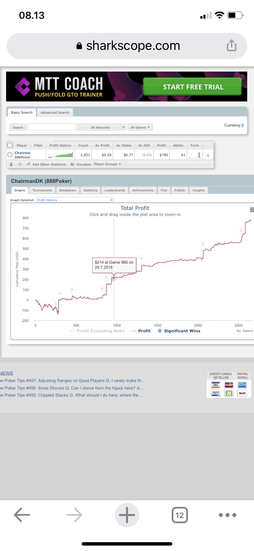
Task: Select the Statistics tab
Action: [90, 190]
